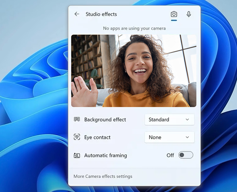Expand the chevron beside Standard

pyautogui.click(x=187, y=119)
